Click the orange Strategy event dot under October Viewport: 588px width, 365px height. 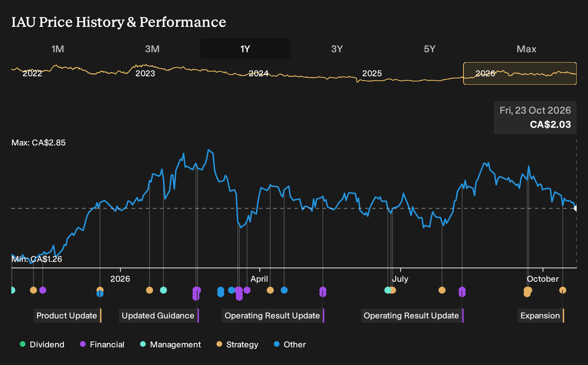563,290
